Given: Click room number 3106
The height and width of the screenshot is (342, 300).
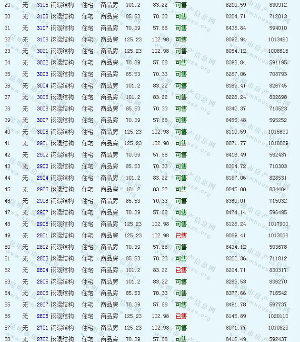Looking at the screenshot, I should coord(42,17).
